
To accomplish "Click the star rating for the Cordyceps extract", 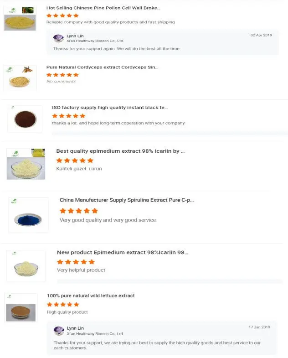I will click(62, 75).
